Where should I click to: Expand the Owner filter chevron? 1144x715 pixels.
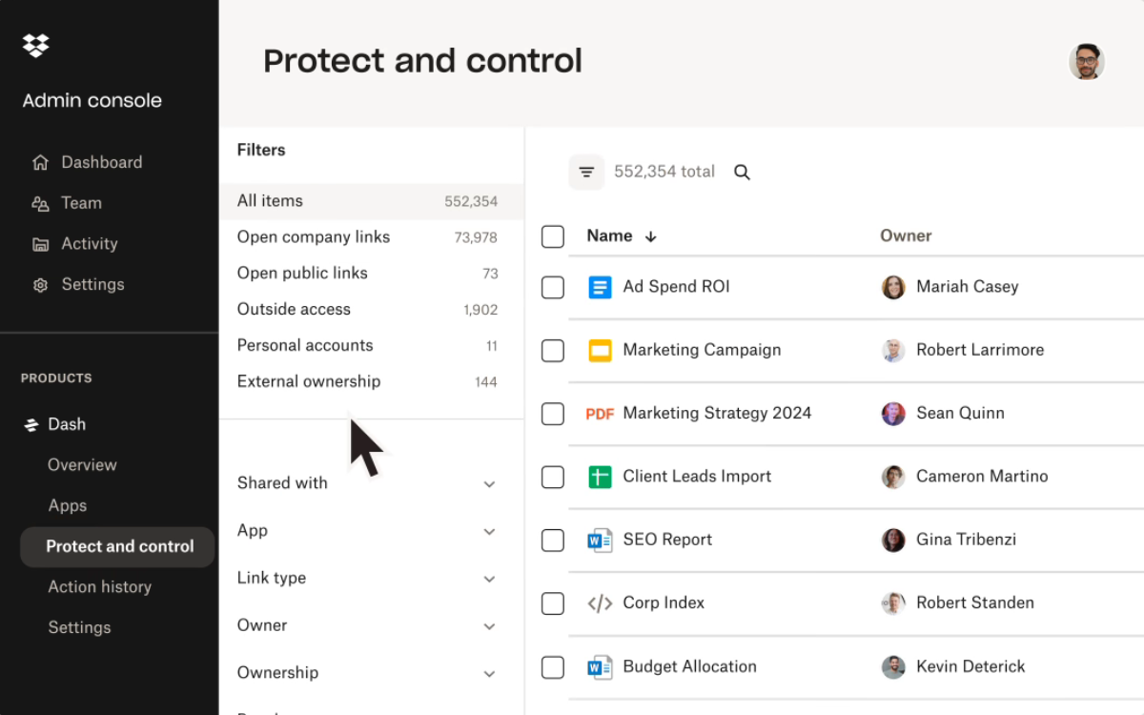pos(489,626)
